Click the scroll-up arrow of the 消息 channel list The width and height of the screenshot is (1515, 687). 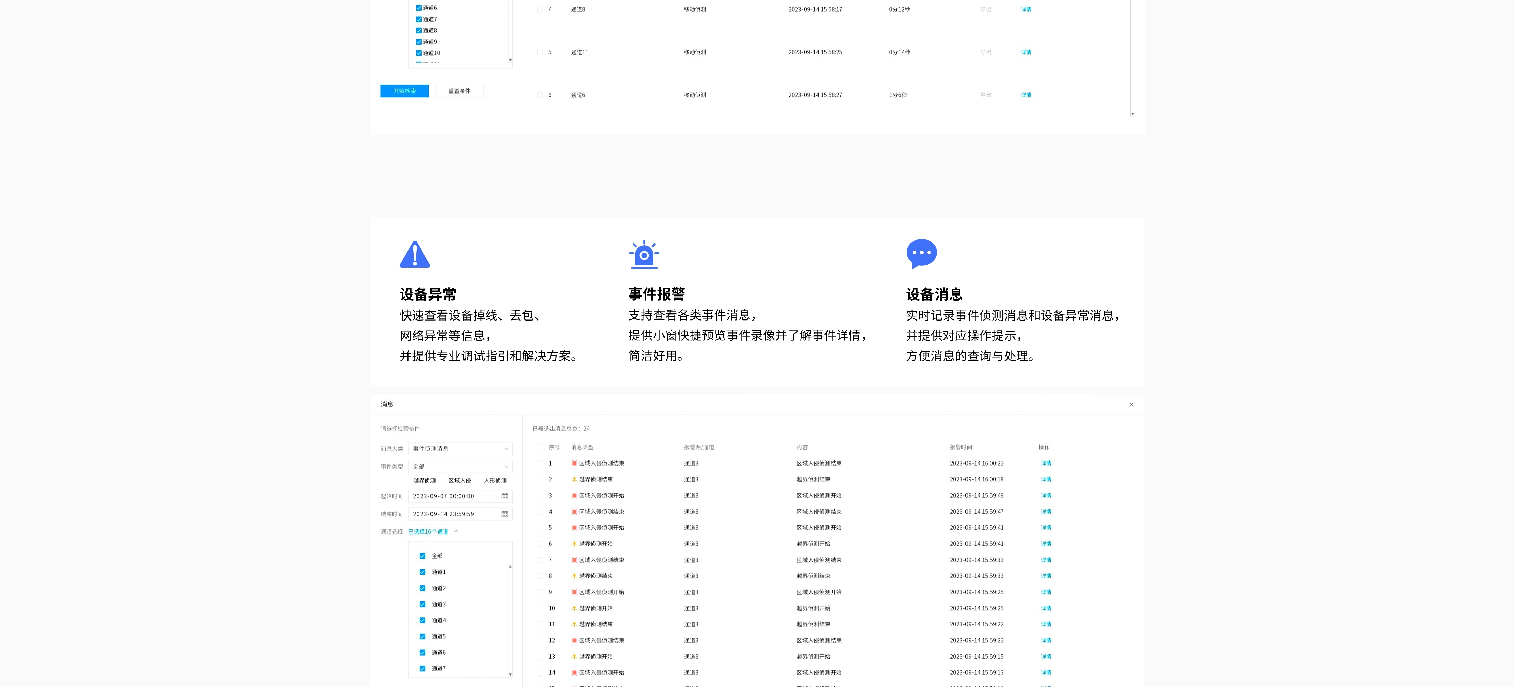(x=510, y=566)
